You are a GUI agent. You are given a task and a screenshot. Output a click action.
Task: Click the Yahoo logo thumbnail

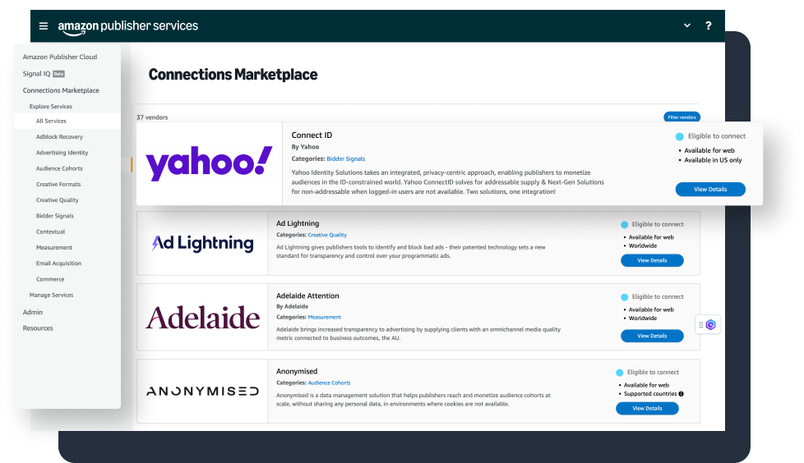209,163
